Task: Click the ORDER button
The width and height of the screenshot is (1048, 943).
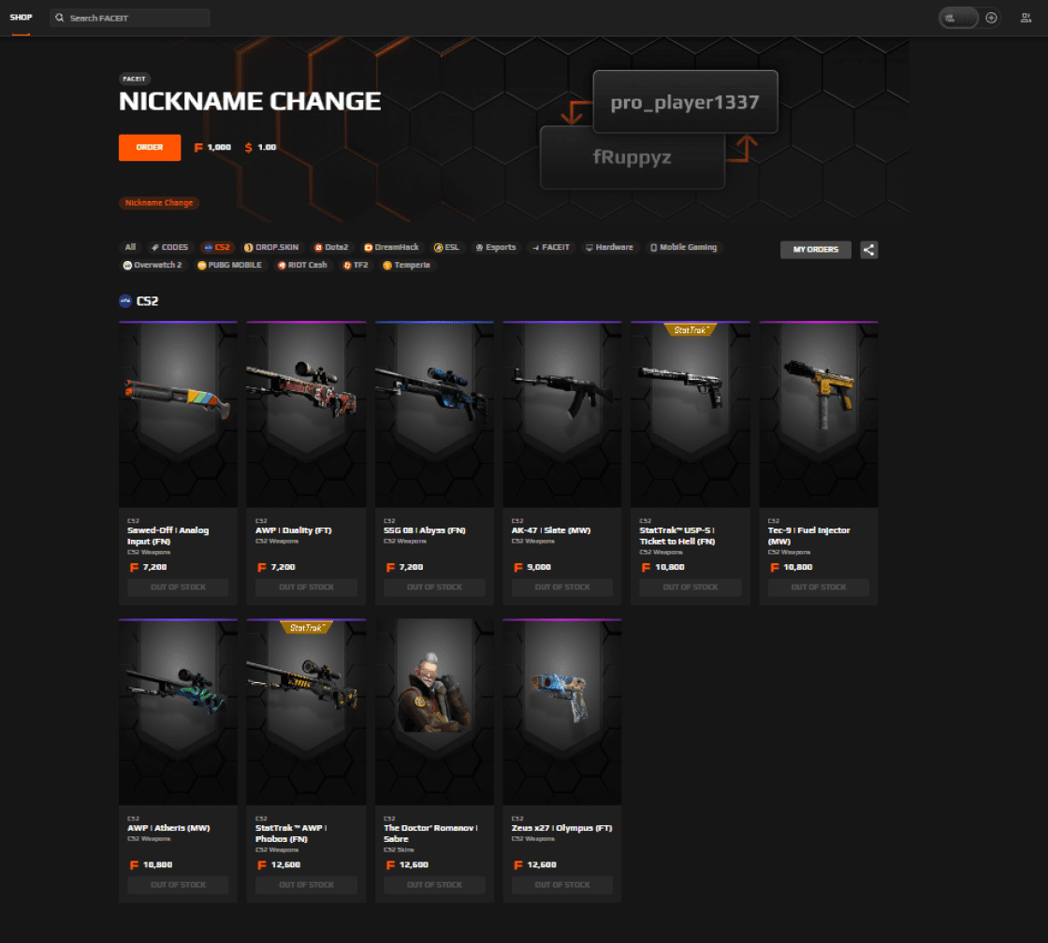Action: point(149,147)
